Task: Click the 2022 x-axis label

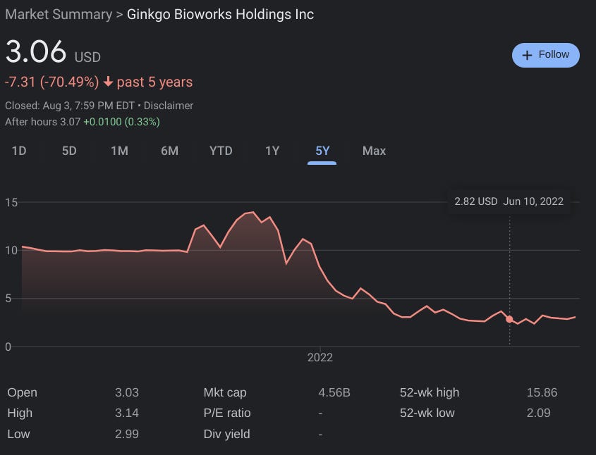Action: 320,358
